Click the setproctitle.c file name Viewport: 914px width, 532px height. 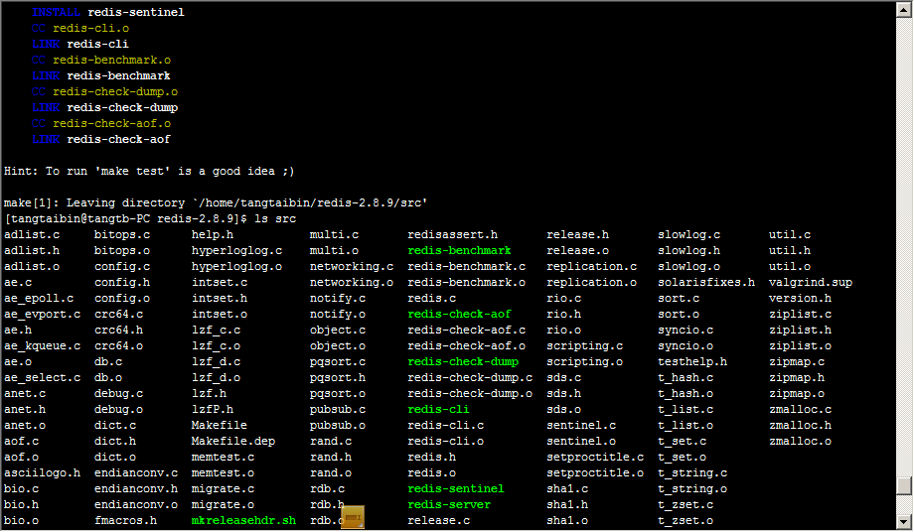[595, 457]
